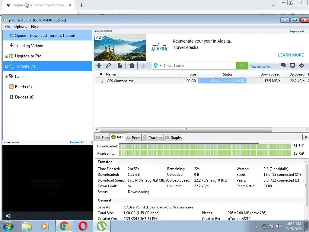Click the LEARN MORE ad link
The width and height of the screenshot is (309, 232).
click(291, 55)
